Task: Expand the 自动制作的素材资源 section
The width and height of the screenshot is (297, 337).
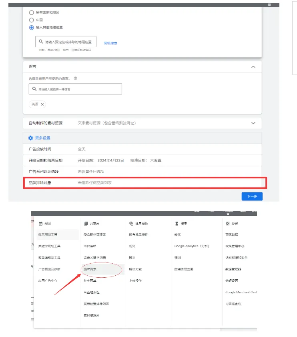Action: point(253,123)
